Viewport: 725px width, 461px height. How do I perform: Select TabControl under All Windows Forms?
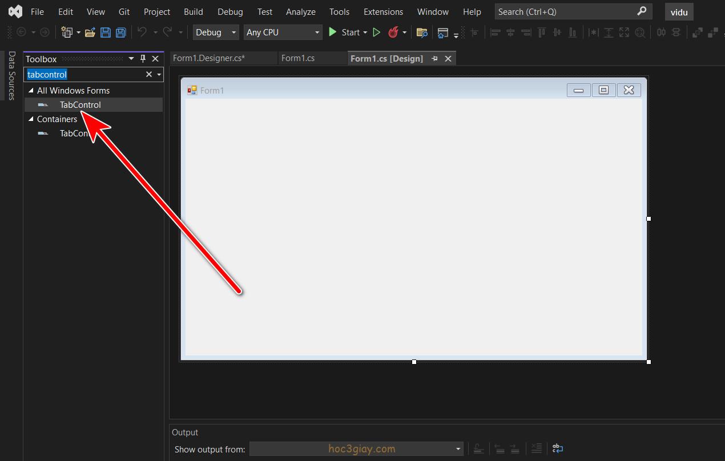[80, 104]
